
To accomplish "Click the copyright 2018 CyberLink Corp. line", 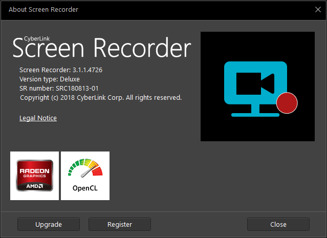I will click(x=101, y=98).
